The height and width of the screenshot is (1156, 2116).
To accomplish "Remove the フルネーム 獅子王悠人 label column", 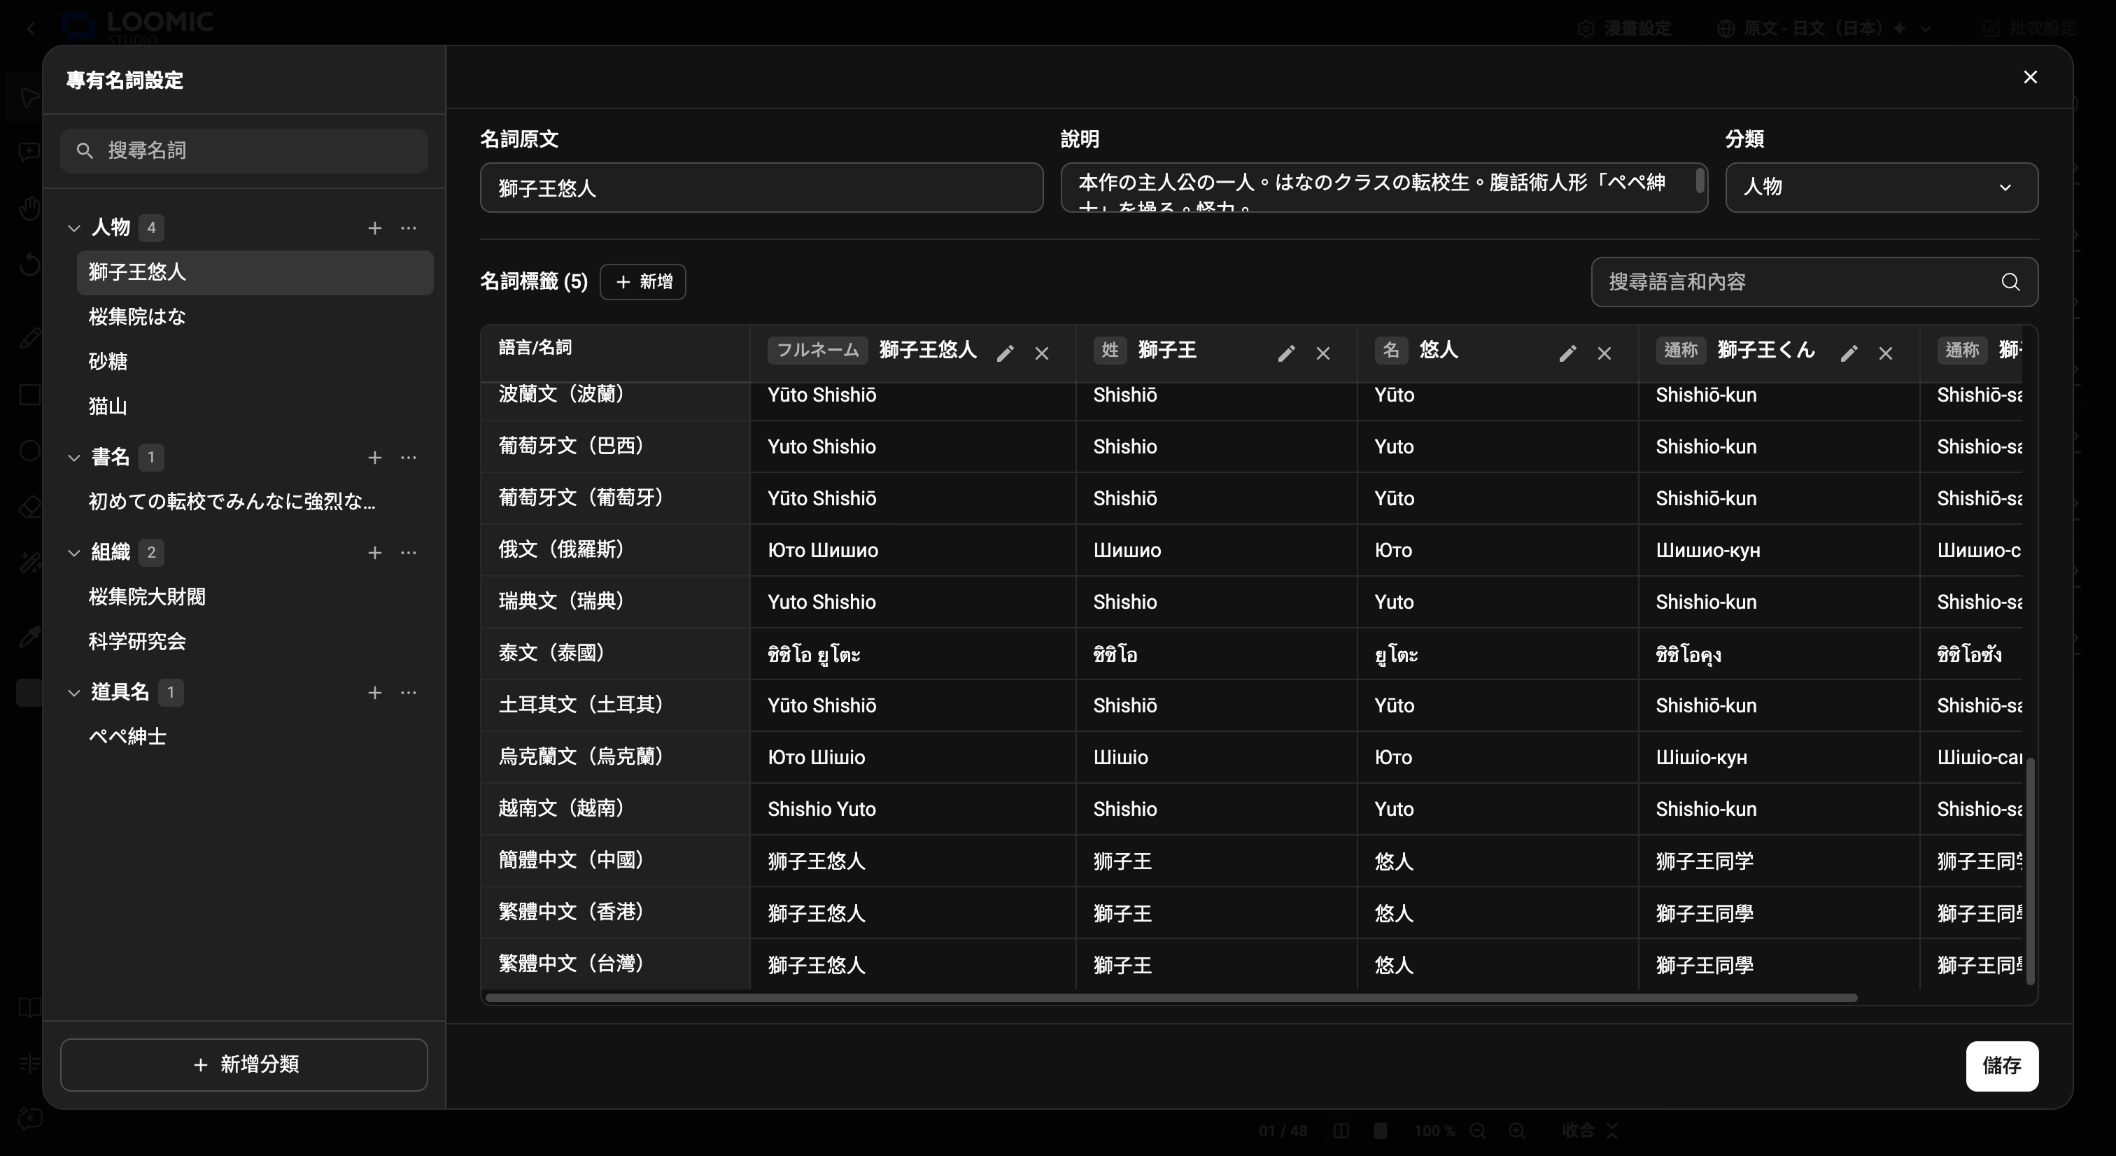I will [x=1042, y=353].
